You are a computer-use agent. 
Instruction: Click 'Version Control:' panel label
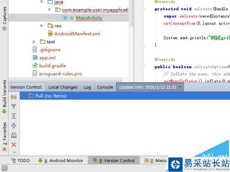point(26,87)
